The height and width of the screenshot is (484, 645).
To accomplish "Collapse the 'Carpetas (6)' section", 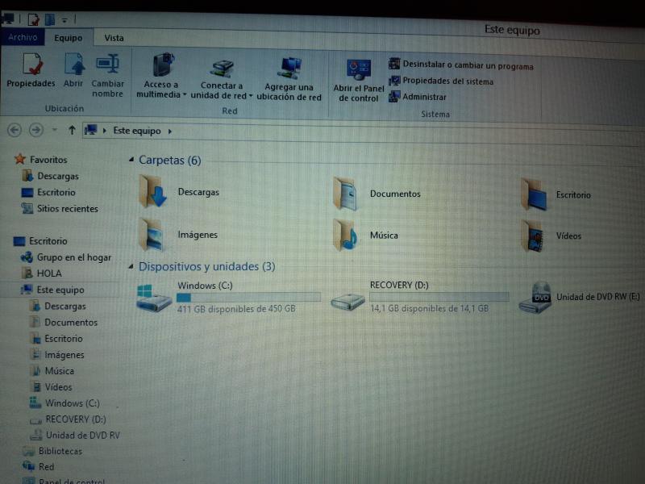I will [132, 161].
